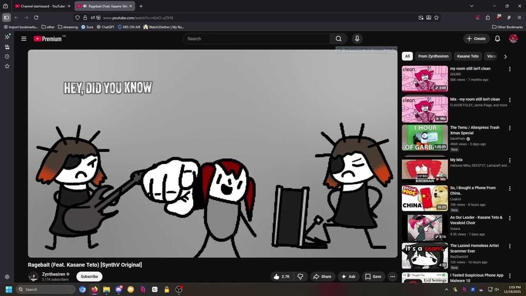
Task: Open account avatar menu on YouTube
Action: pyautogui.click(x=513, y=39)
